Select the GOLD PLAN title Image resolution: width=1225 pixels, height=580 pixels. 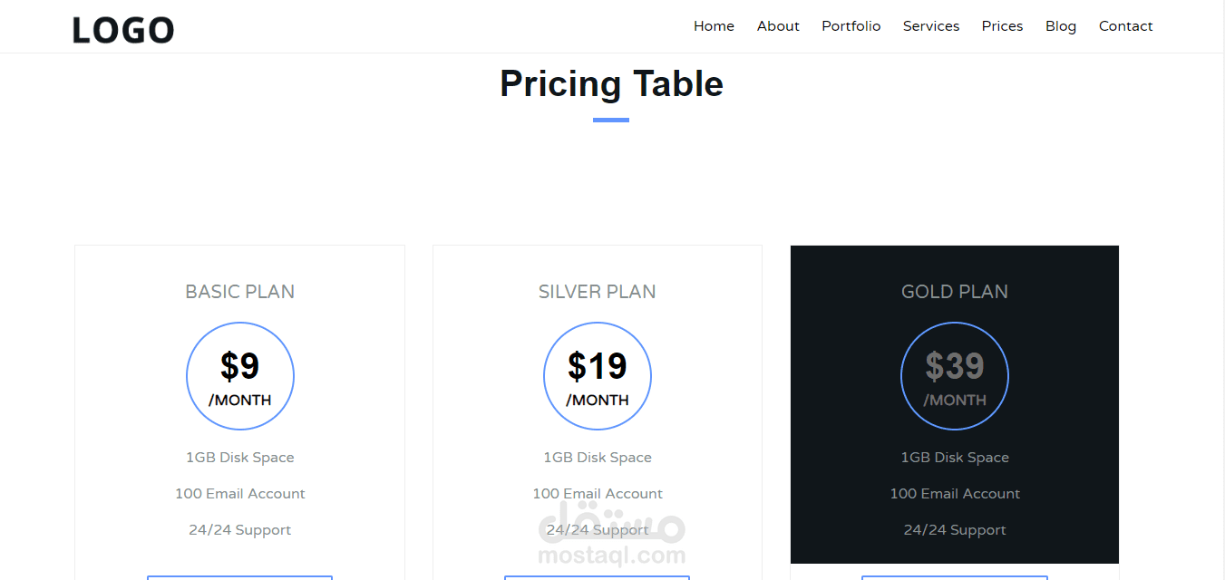[955, 292]
